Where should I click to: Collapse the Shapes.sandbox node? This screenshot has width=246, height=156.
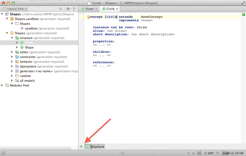[7, 19]
